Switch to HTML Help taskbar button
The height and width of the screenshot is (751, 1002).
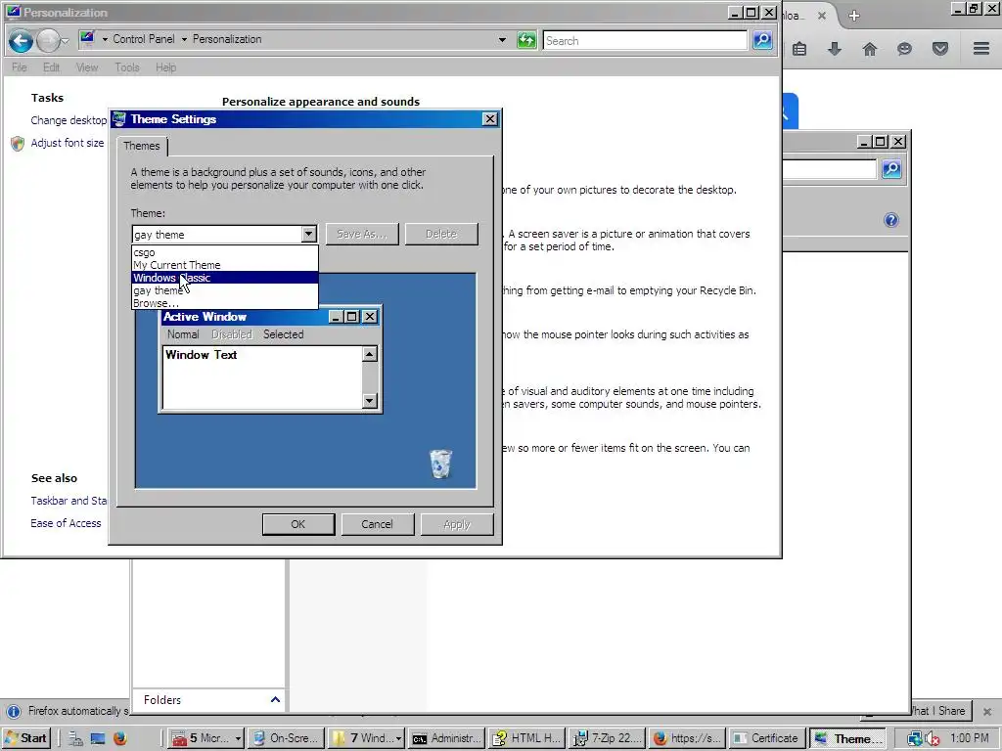527,738
